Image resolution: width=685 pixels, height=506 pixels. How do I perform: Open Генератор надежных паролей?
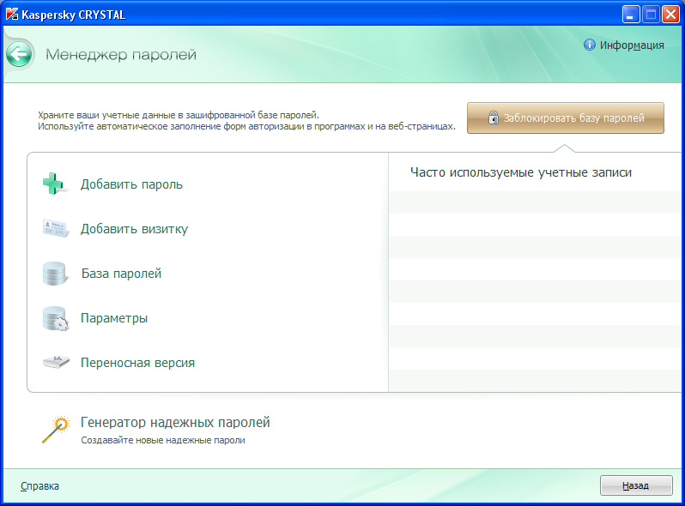175,422
